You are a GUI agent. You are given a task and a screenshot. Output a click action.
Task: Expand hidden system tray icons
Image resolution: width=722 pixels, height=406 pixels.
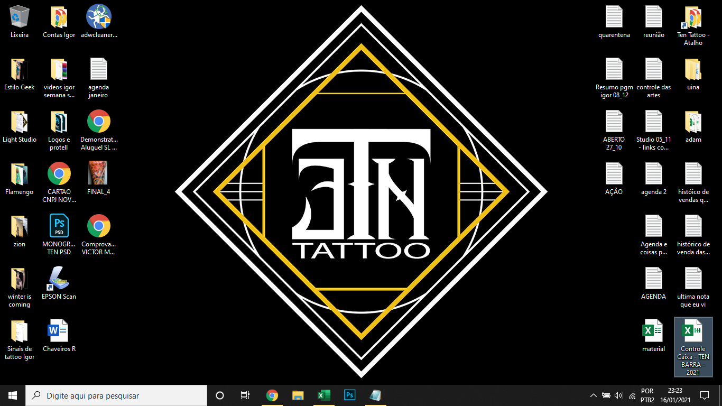click(x=594, y=395)
